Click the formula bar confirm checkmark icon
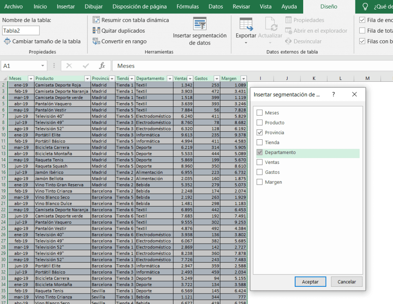 point(86,66)
